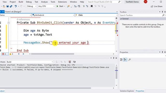
Task: Pin the Output panel
Action: [114, 58]
